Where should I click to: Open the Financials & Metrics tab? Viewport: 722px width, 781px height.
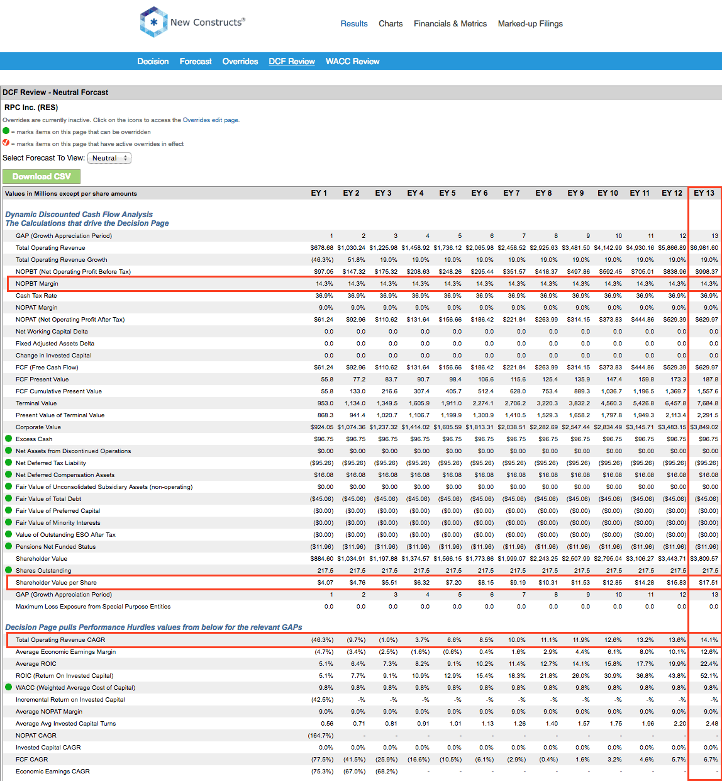click(x=450, y=23)
